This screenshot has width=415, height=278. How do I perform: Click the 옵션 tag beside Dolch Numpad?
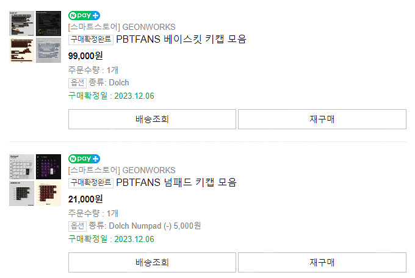[x=77, y=226]
